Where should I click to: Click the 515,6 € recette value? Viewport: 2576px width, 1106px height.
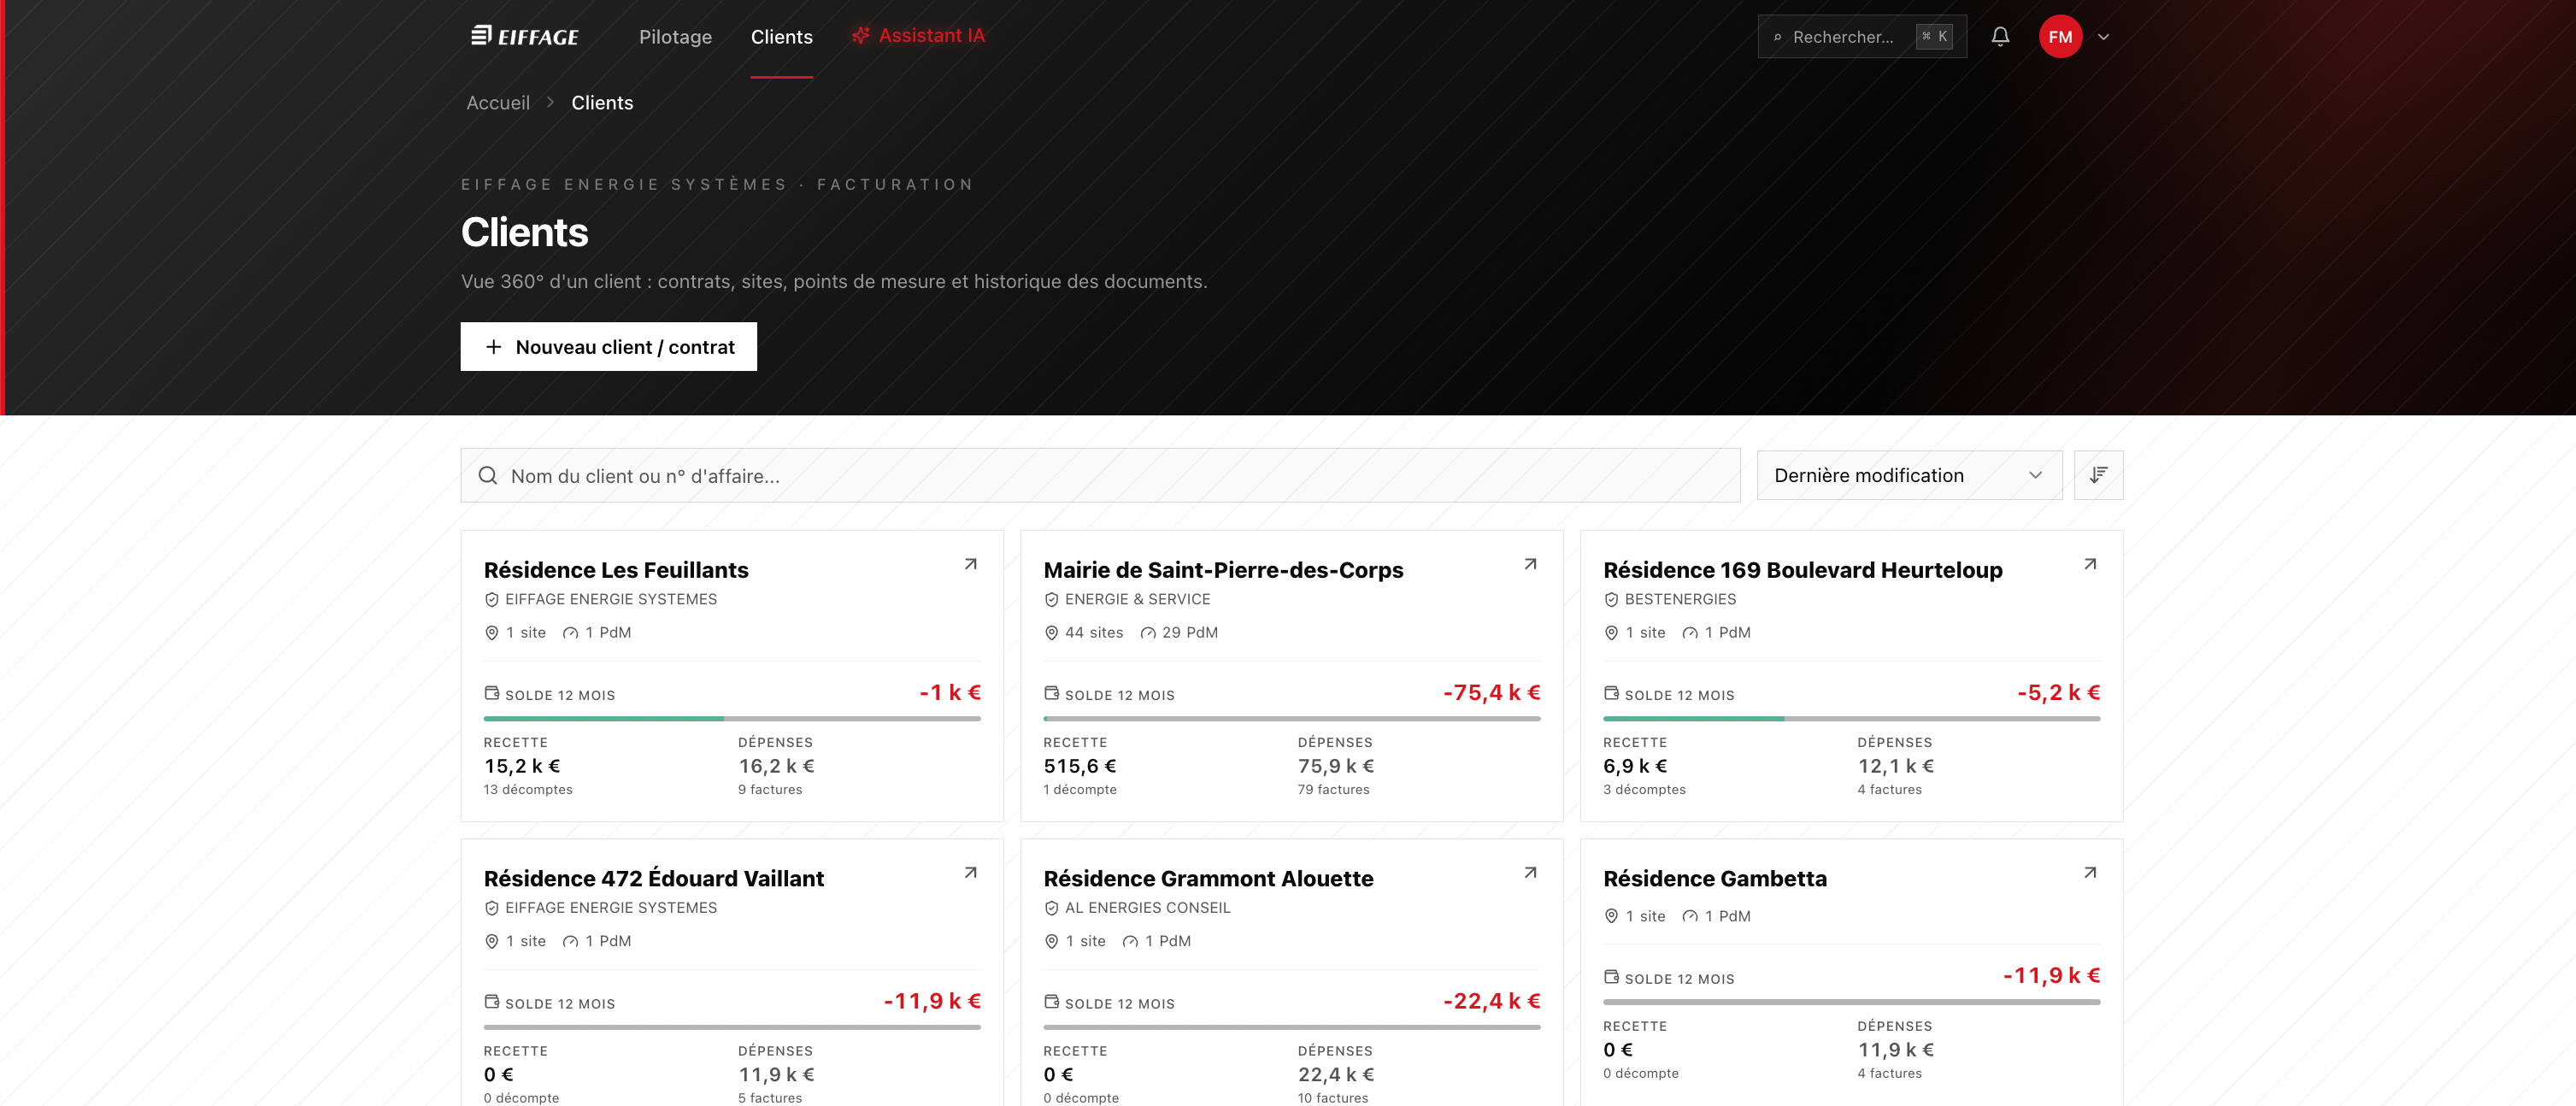pyautogui.click(x=1080, y=767)
